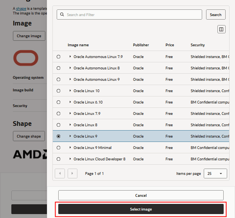Viewport: 235px width, 218px height.
Task: Focus the Search and Filter input field
Action: pyautogui.click(x=129, y=15)
